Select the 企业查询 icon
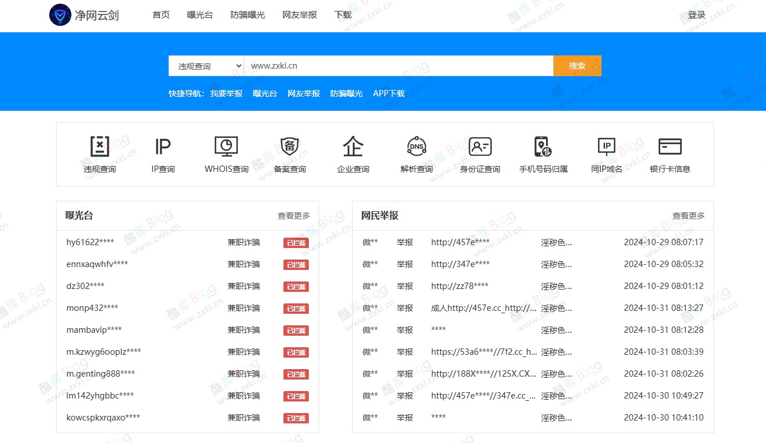This screenshot has width=766, height=443. (353, 154)
